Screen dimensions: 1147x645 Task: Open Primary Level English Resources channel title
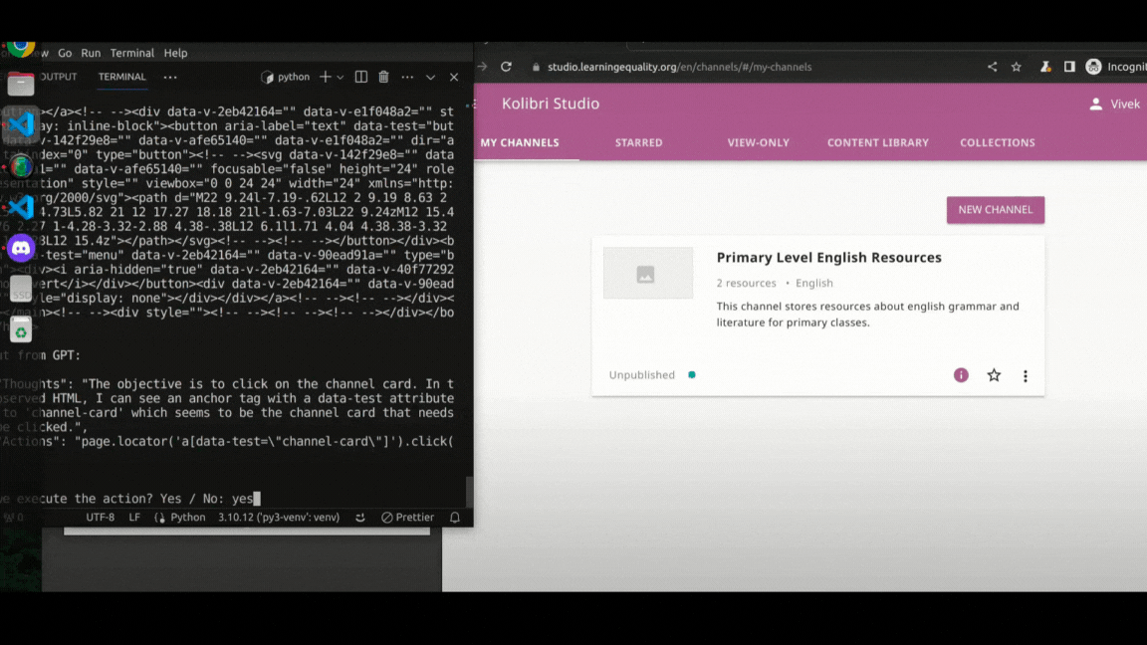pyautogui.click(x=828, y=258)
